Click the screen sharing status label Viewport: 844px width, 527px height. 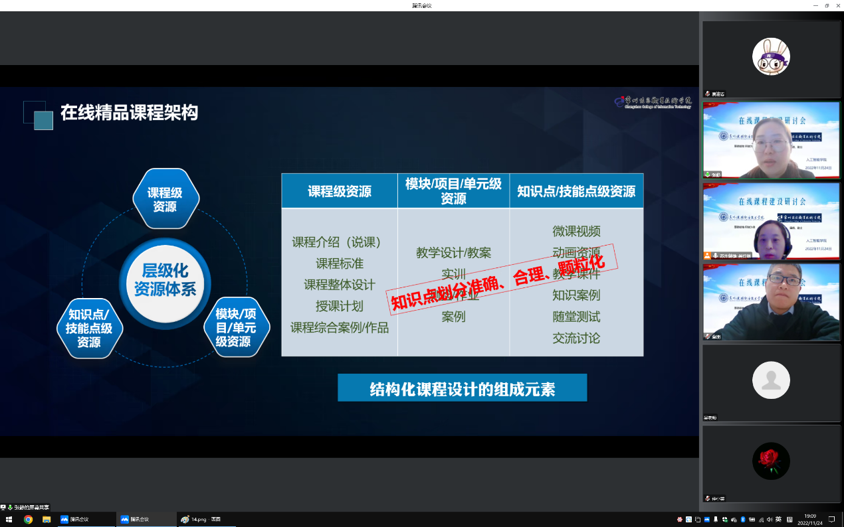[x=27, y=507]
